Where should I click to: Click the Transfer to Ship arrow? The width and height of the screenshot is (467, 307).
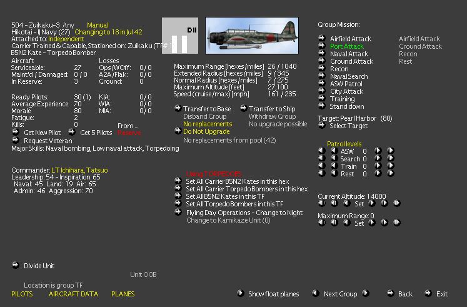pos(244,108)
